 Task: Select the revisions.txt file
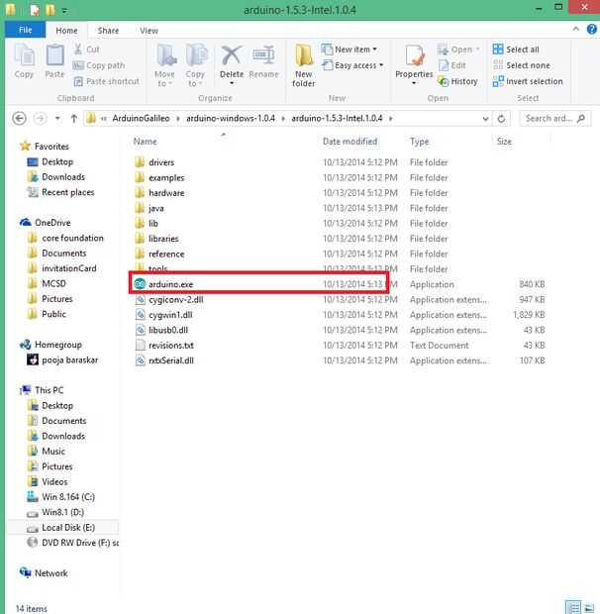pyautogui.click(x=171, y=346)
